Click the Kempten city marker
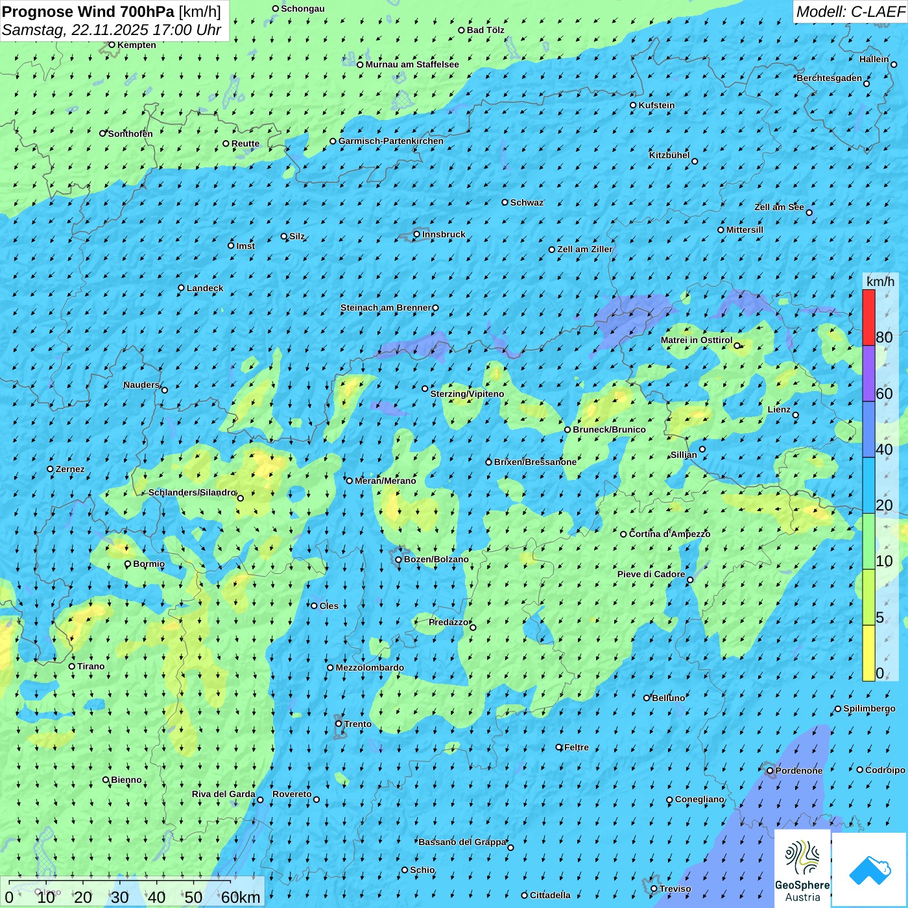The width and height of the screenshot is (908, 908). coord(112,45)
